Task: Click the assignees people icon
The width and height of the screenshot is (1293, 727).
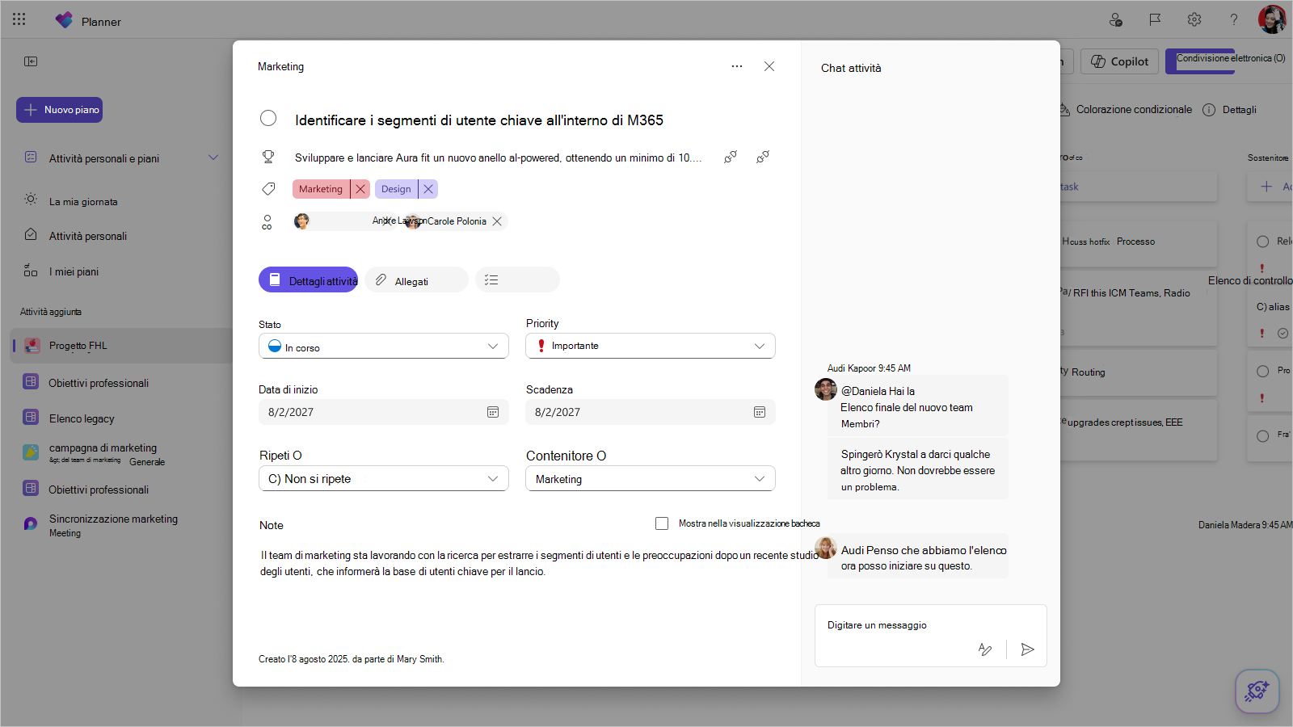Action: [x=267, y=221]
